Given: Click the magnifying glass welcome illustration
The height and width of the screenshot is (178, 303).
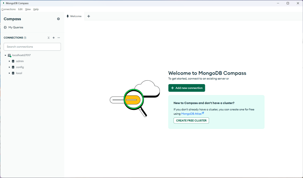Looking at the screenshot, I should [135, 98].
